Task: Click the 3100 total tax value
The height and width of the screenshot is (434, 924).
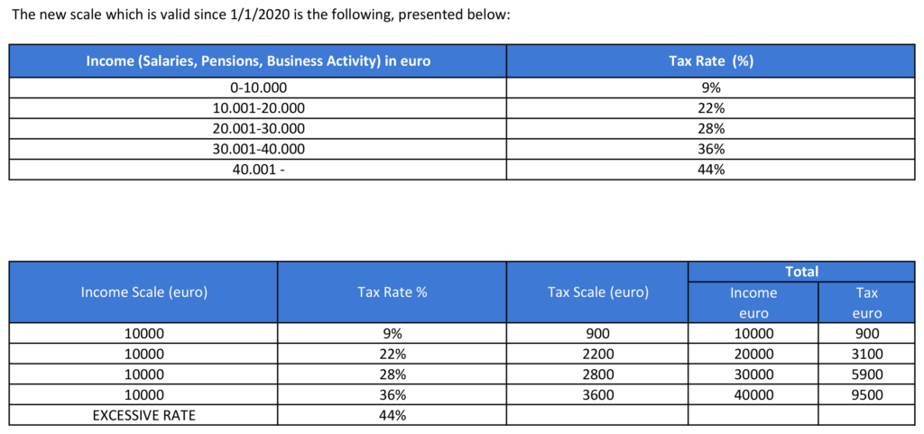Action: point(866,354)
